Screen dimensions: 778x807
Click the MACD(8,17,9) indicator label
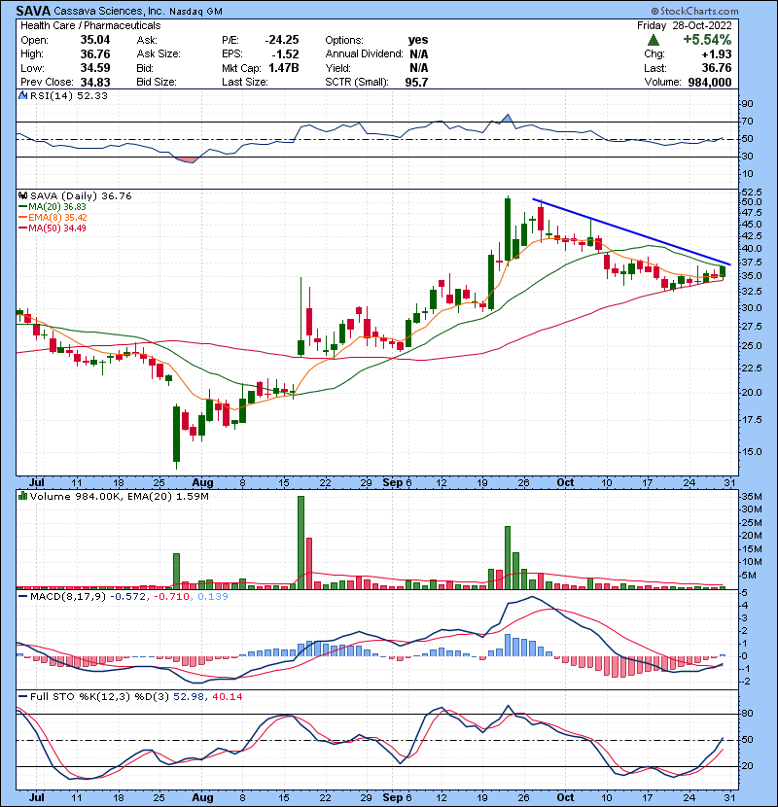coord(67,597)
